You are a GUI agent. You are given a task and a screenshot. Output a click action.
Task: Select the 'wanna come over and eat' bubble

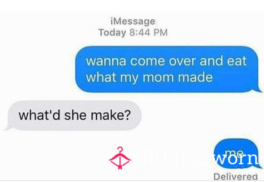click(168, 69)
